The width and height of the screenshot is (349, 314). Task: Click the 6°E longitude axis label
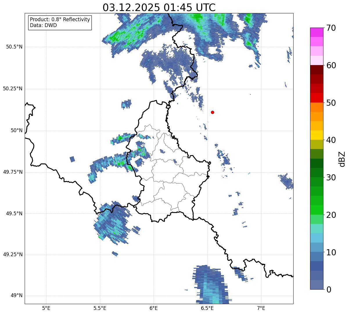click(154, 308)
